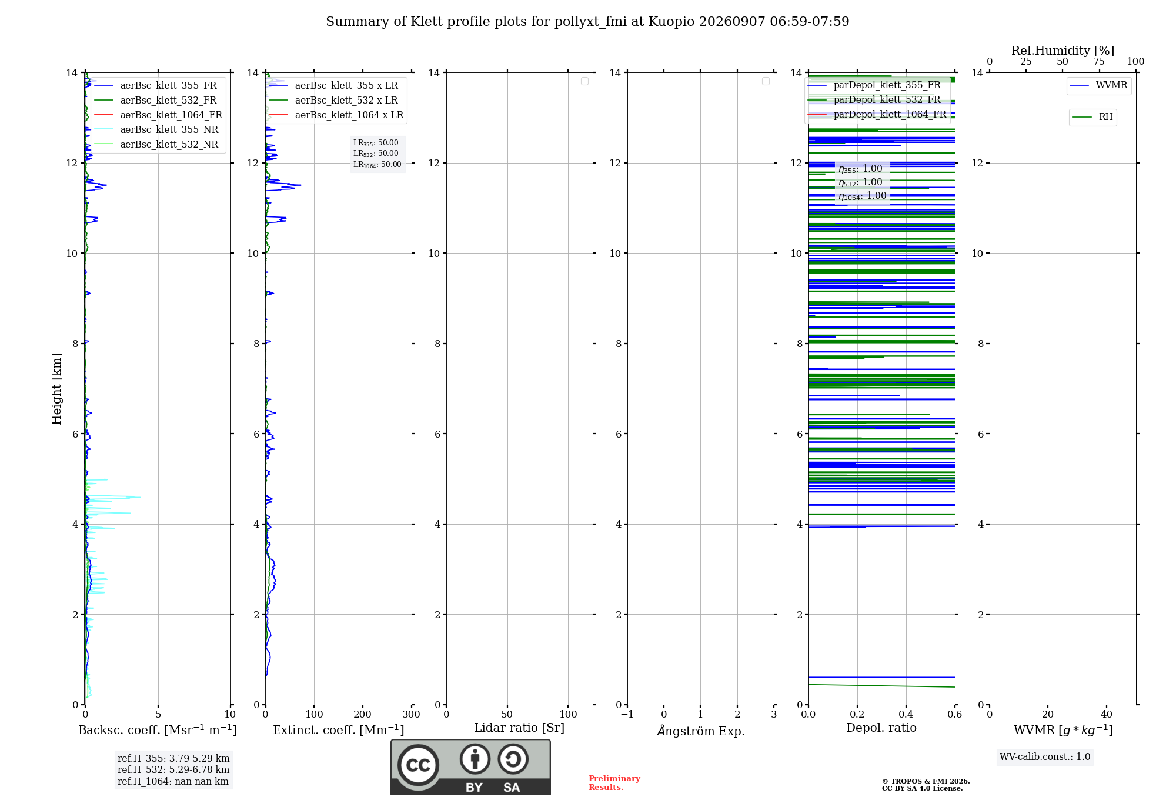Click the Rel.Humidity [%] axis title
The width and height of the screenshot is (1176, 800).
[x=1063, y=51]
